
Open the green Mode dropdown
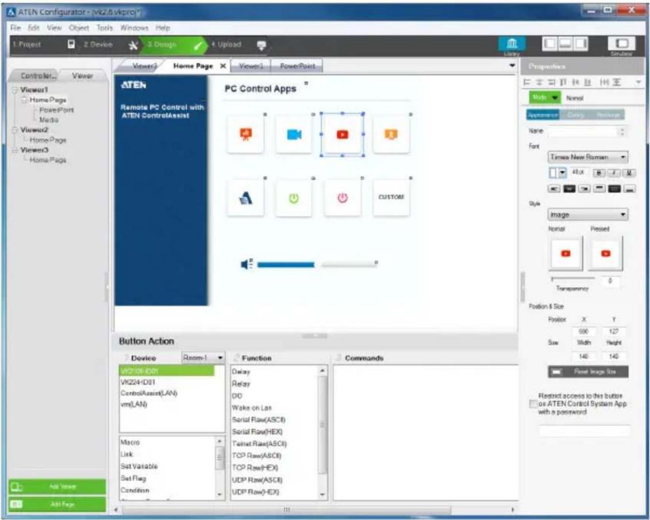545,98
